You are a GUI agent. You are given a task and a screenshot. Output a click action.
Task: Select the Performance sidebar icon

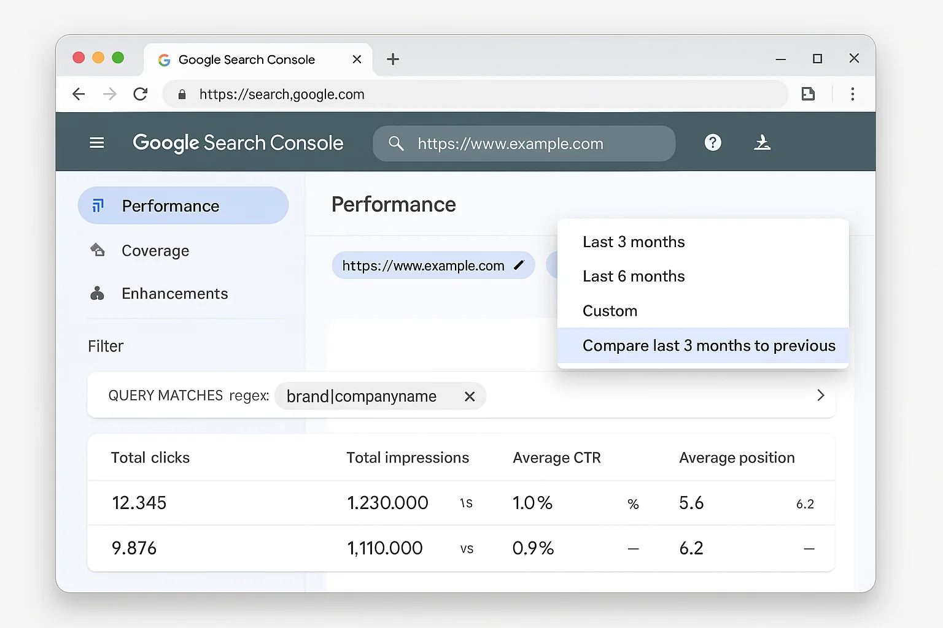(98, 205)
